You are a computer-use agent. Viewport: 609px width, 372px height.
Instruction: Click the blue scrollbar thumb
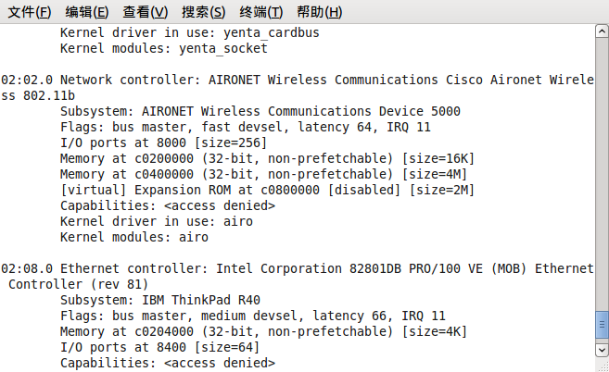[x=602, y=325]
